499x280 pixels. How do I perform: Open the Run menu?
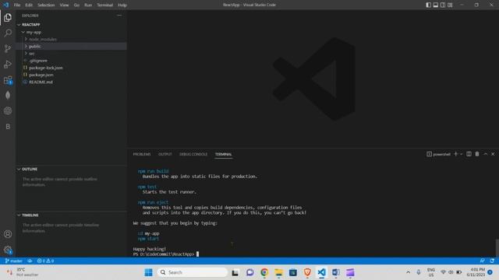(88, 5)
